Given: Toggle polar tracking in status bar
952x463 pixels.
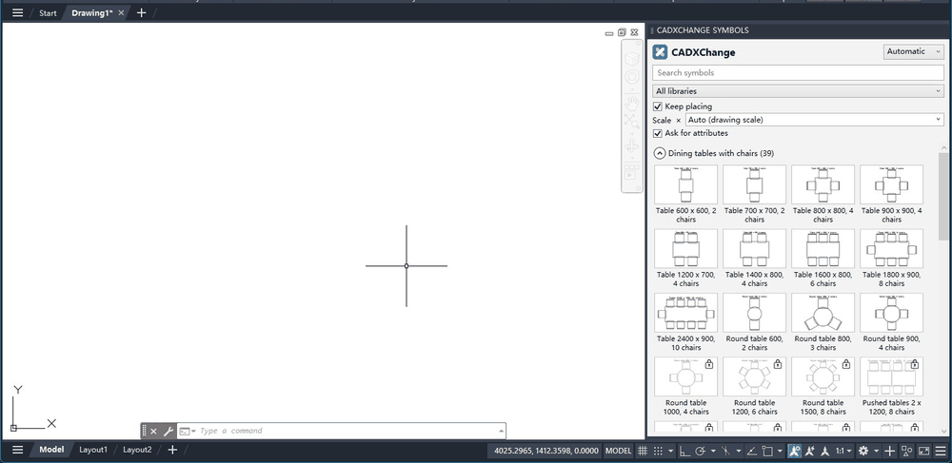Looking at the screenshot, I should 700,451.
